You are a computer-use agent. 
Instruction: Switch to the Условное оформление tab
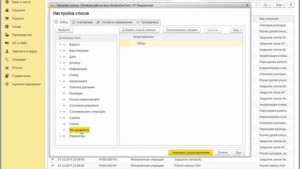[x=114, y=22]
